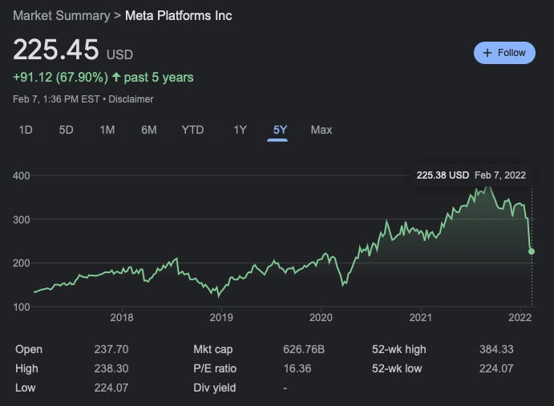Open the Disclaimer link
This screenshot has width=554, height=406.
[131, 99]
